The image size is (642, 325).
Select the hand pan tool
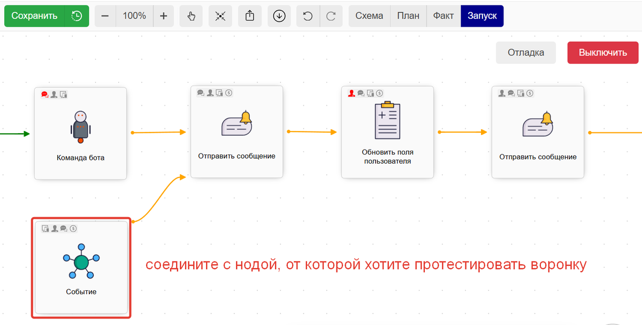point(191,16)
